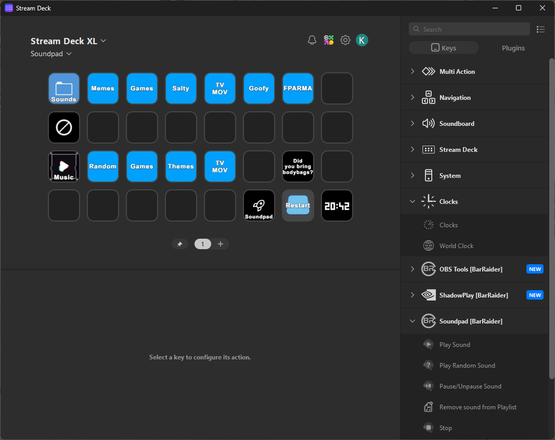
Task: Select the Goofy key
Action: point(259,88)
